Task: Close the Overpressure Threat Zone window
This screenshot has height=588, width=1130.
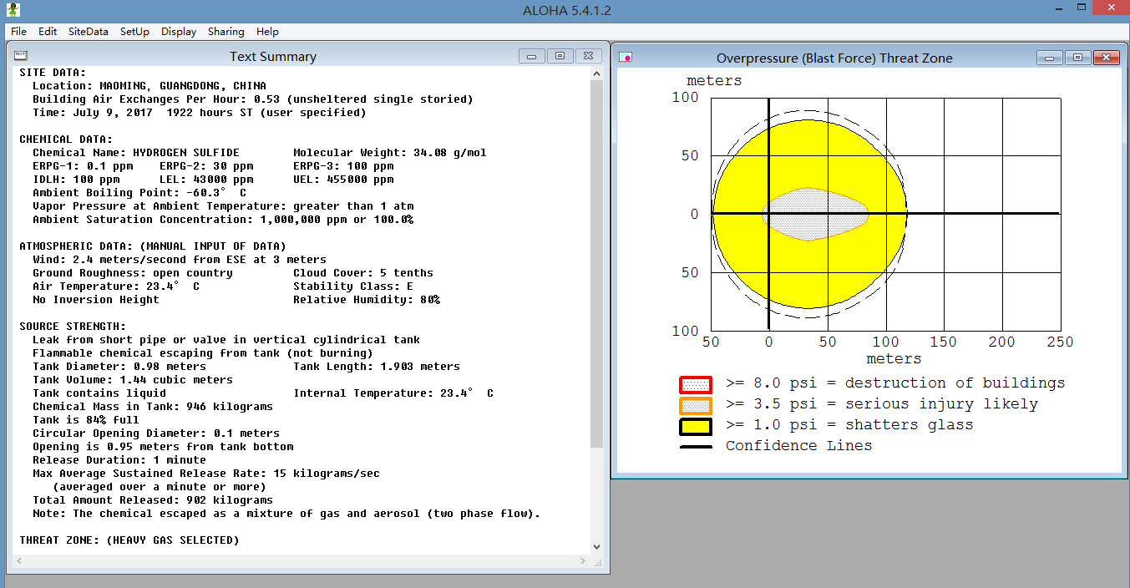Action: click(x=1106, y=58)
